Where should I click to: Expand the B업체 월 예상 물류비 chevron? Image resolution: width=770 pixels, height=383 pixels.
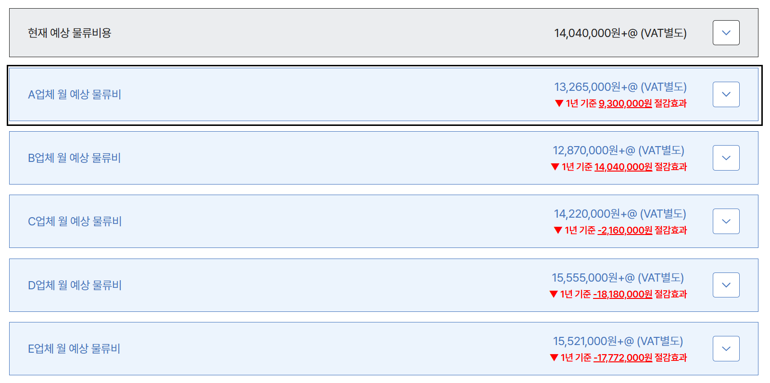[726, 158]
